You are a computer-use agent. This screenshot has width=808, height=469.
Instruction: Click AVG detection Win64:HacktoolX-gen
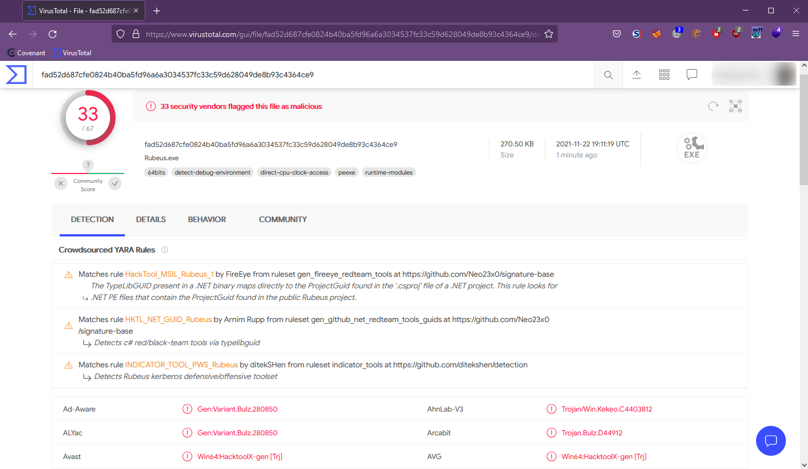pos(604,457)
